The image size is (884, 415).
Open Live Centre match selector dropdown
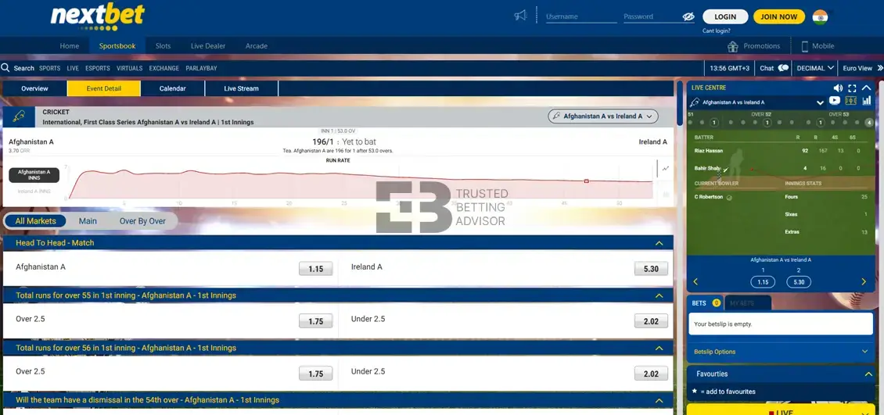tap(820, 103)
